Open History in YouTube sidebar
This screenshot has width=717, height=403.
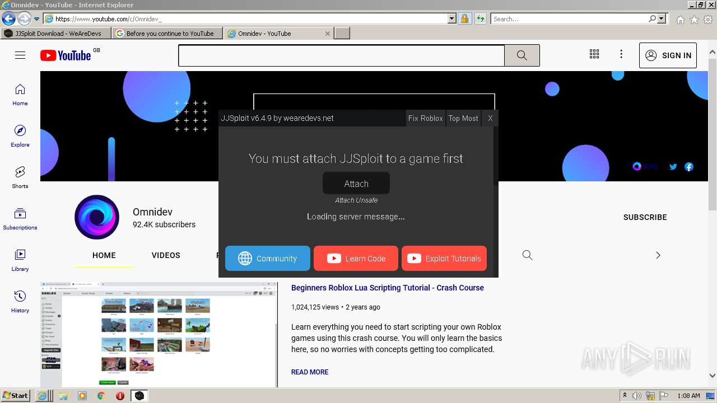point(20,302)
